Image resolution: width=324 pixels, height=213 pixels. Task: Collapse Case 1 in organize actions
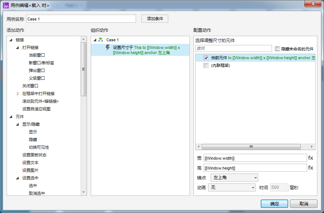point(95,40)
